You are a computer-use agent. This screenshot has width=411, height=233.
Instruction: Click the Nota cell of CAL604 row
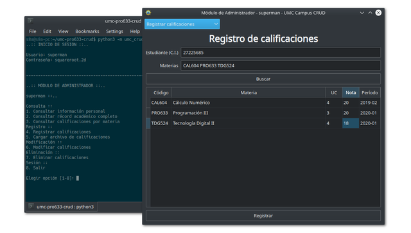point(351,103)
